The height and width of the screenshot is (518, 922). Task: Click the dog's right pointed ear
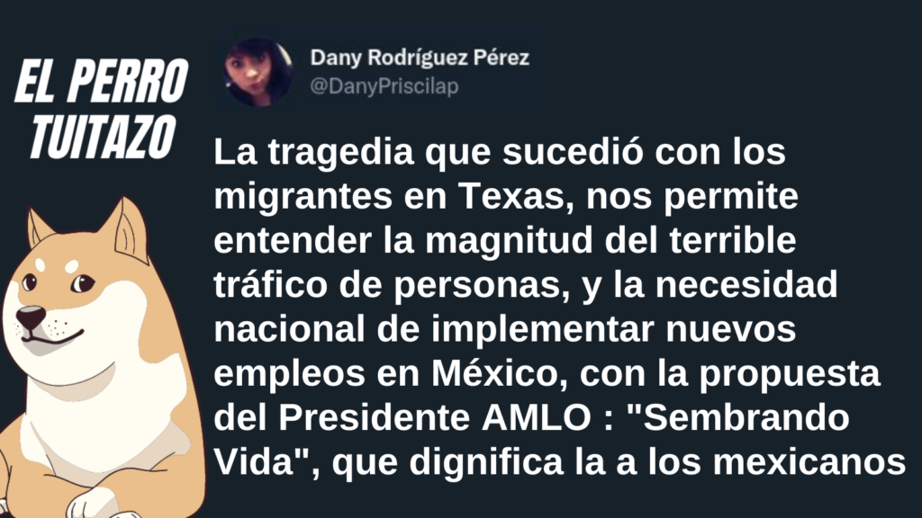click(130, 231)
